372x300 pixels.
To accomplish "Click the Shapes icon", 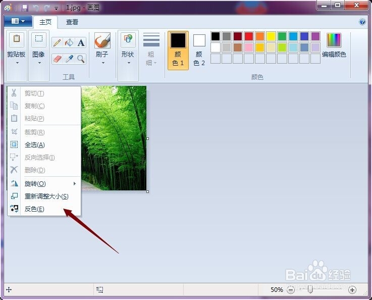I will 128,39.
